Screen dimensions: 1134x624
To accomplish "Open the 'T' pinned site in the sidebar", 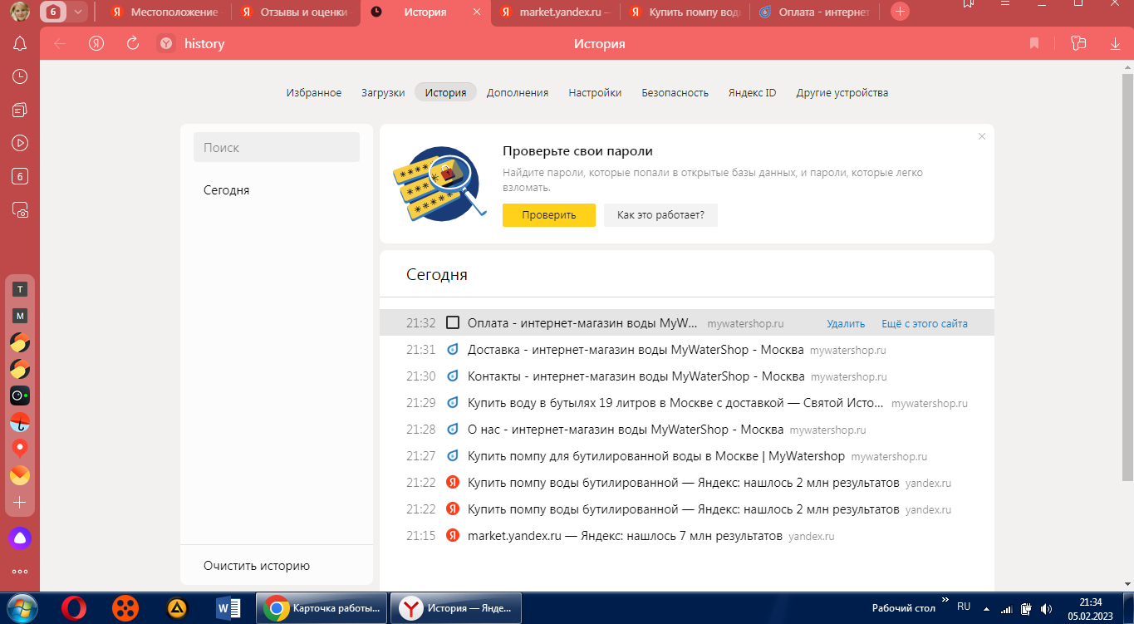I will pos(20,289).
